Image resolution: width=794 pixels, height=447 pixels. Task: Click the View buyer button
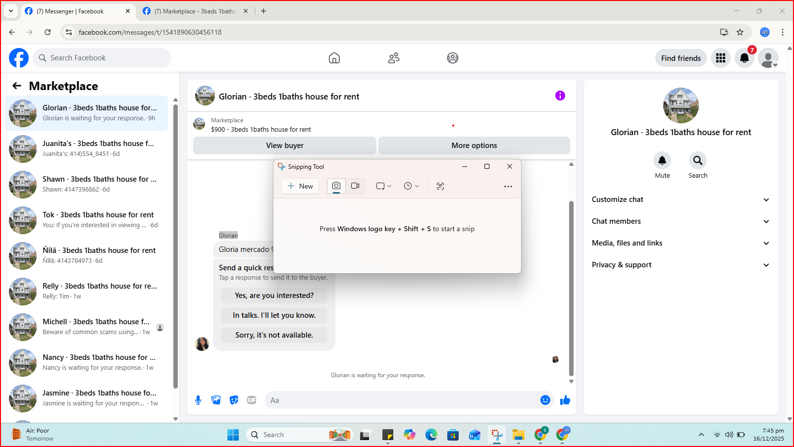pyautogui.click(x=285, y=146)
